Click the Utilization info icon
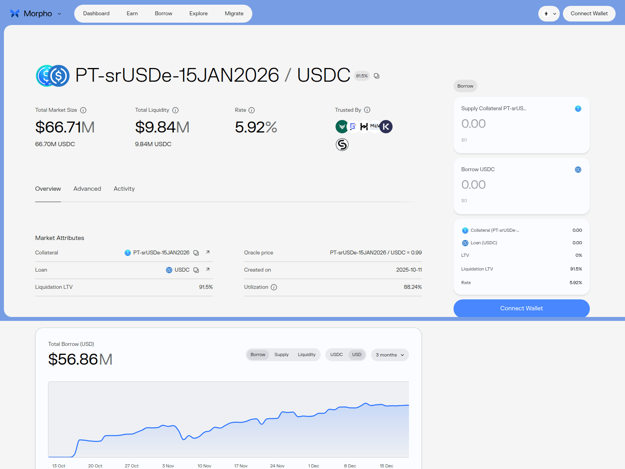 point(274,287)
